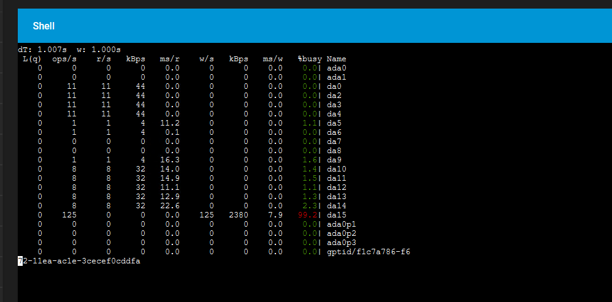Click the %busy column header
Screen dimensions: 612x302
[310, 59]
